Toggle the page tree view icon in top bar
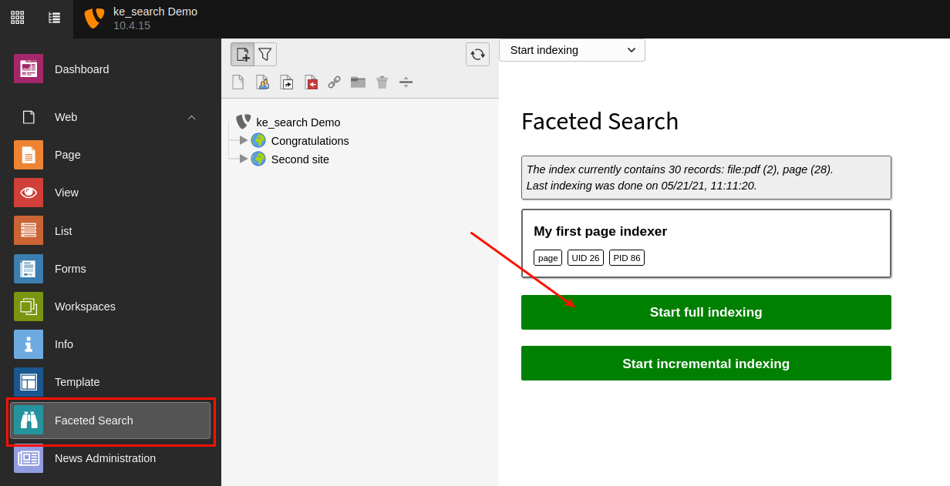The width and height of the screenshot is (950, 486). pyautogui.click(x=55, y=17)
